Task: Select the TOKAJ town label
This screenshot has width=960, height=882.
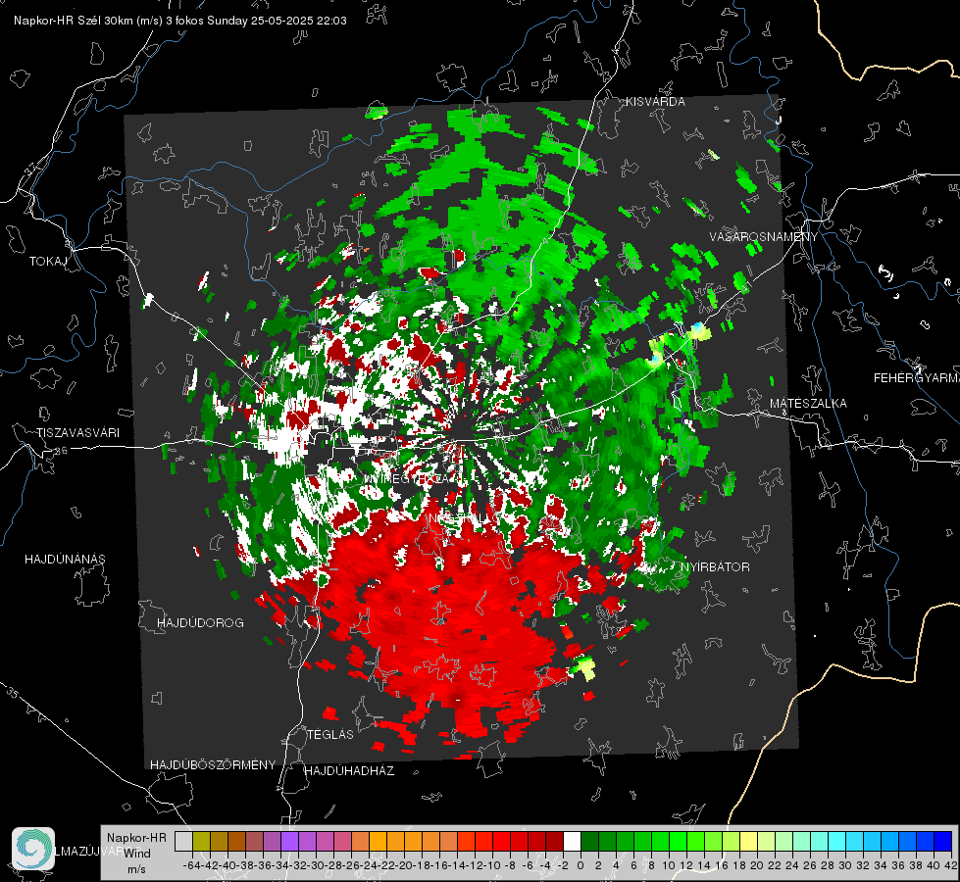Action: pos(48,262)
